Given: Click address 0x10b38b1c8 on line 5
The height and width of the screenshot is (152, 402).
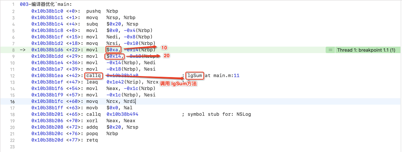Looking at the screenshot, I should pyautogui.click(x=48, y=31).
